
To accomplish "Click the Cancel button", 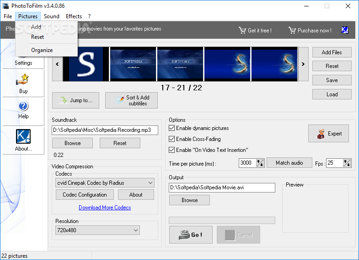I will point(238,234).
